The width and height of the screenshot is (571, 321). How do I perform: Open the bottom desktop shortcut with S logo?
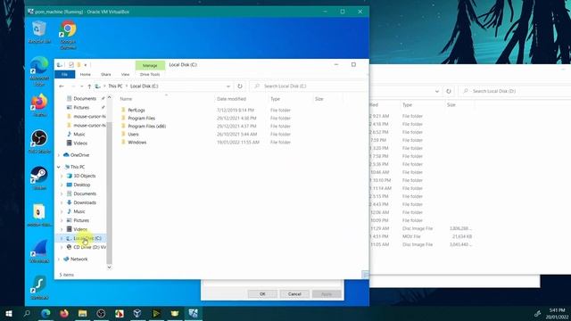[x=39, y=287]
